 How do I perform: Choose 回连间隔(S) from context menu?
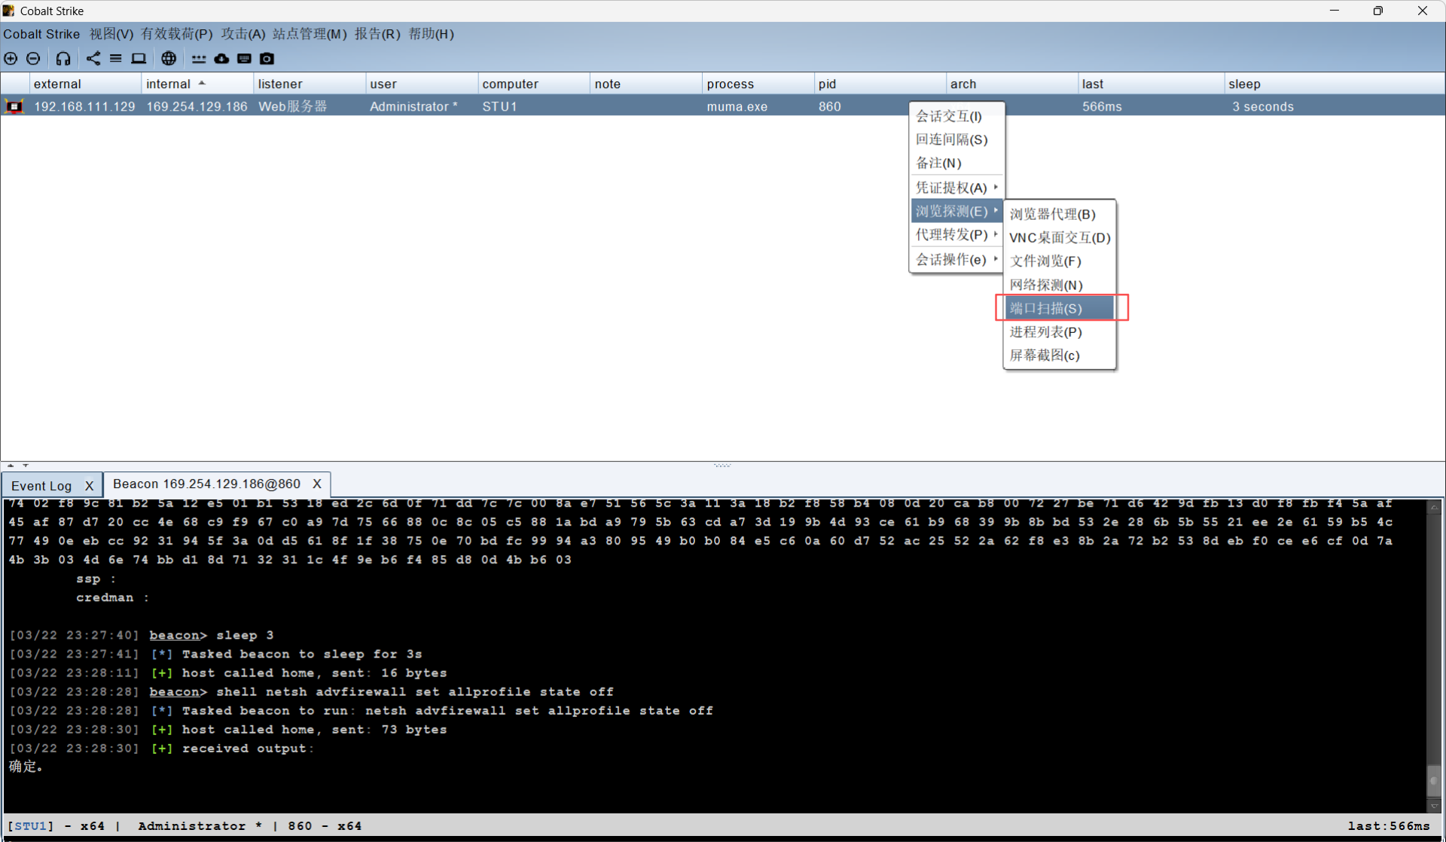[956, 139]
